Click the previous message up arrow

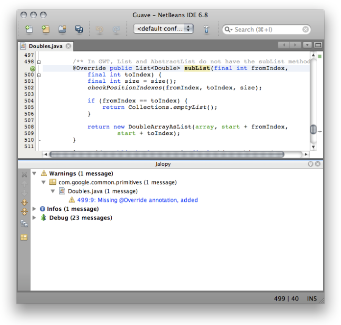tap(24, 184)
